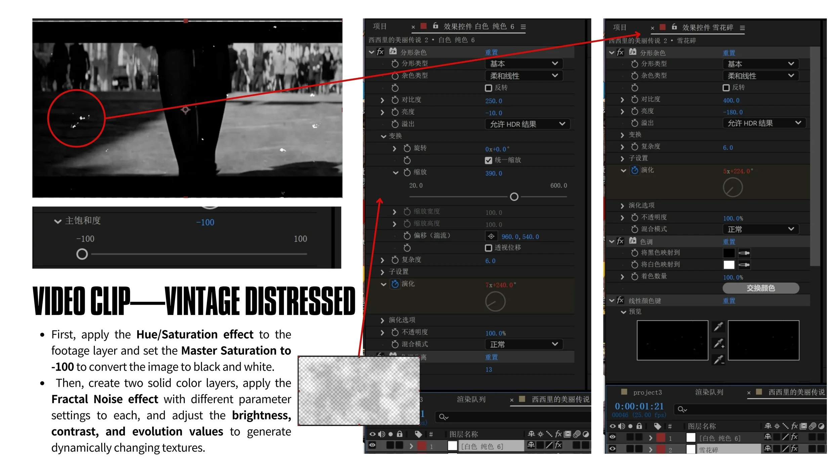This screenshot has height=472, width=840.
Task: Click the eyedropper beside 将白色映射到
Action: click(x=744, y=265)
